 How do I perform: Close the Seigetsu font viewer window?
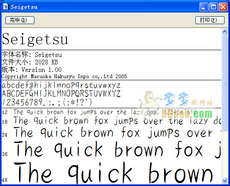tap(223, 7)
